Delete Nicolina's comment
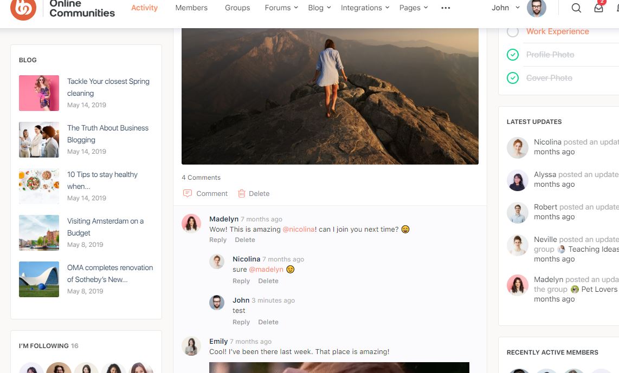Viewport: 619px width, 373px height. tap(268, 281)
